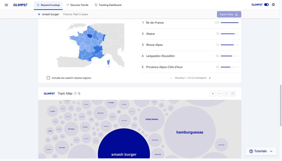Image resolution: width=282 pixels, height=161 pixels.
Task: Go to previous subregions page
Action: tap(171, 78)
